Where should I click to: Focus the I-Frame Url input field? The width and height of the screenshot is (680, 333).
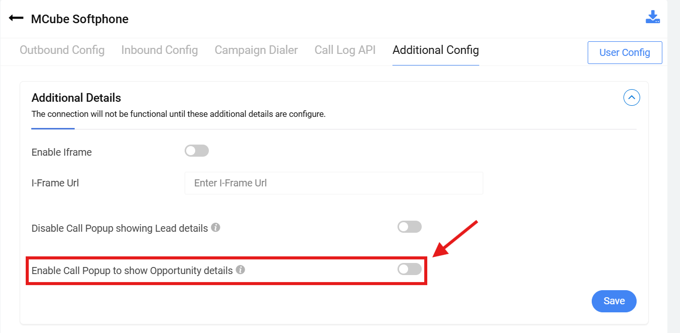click(x=333, y=183)
